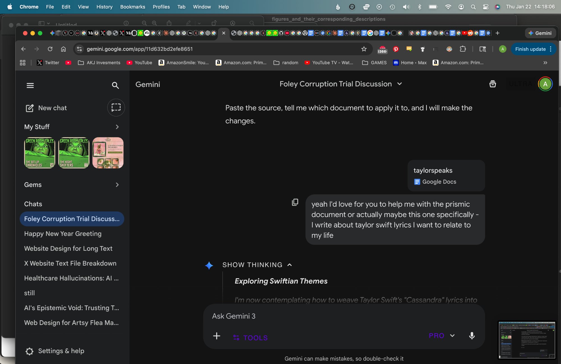The height and width of the screenshot is (364, 561).
Task: Open the Bookmarks menu in menu bar
Action: click(x=132, y=7)
